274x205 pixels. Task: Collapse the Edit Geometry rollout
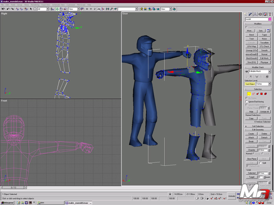[258, 129]
